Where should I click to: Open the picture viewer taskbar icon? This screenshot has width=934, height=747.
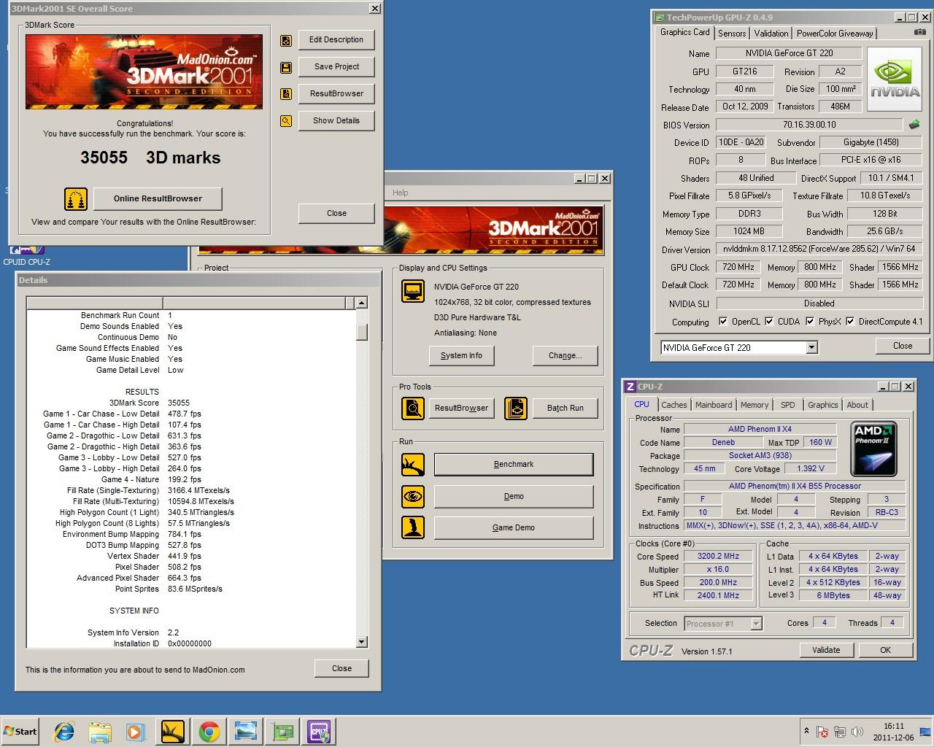pyautogui.click(x=246, y=731)
